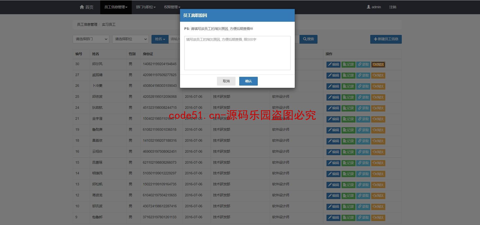The image size is (480, 225).
Task: Open 记录 for 戚孤晴
Action: coord(348,76)
